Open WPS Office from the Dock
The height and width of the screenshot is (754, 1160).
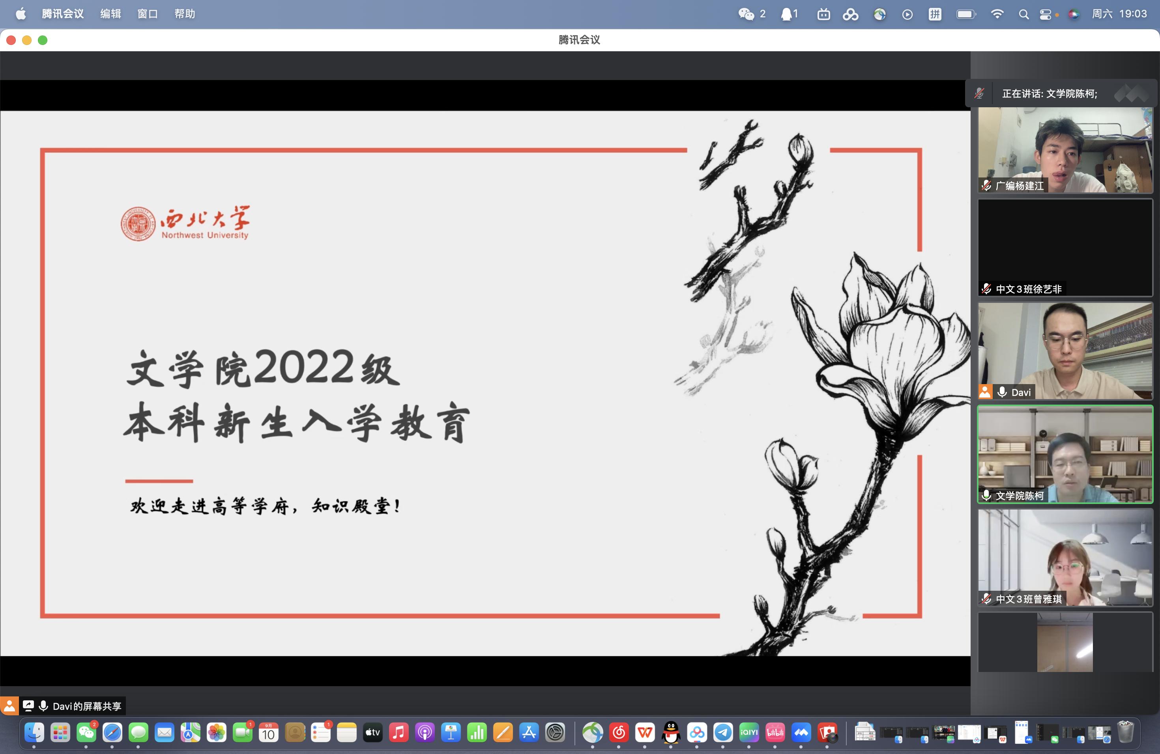[x=645, y=732]
